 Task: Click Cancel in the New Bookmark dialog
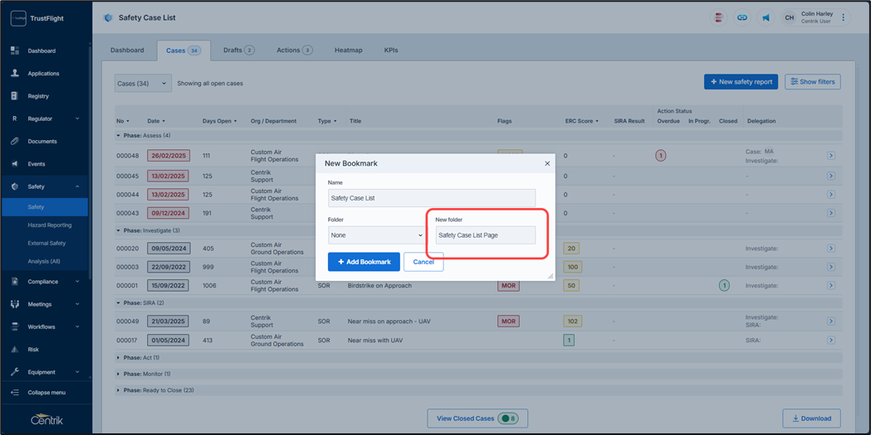(x=423, y=262)
